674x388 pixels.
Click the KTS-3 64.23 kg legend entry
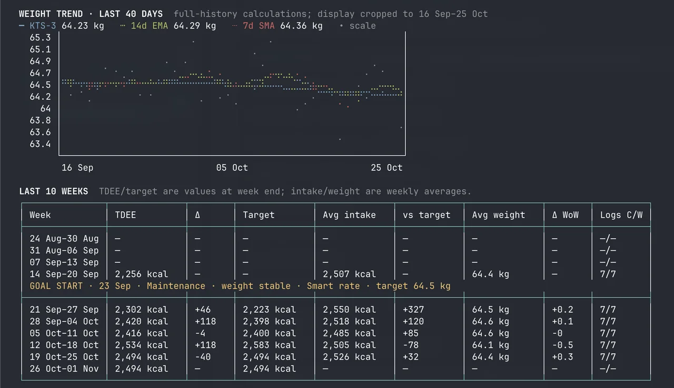click(x=62, y=26)
